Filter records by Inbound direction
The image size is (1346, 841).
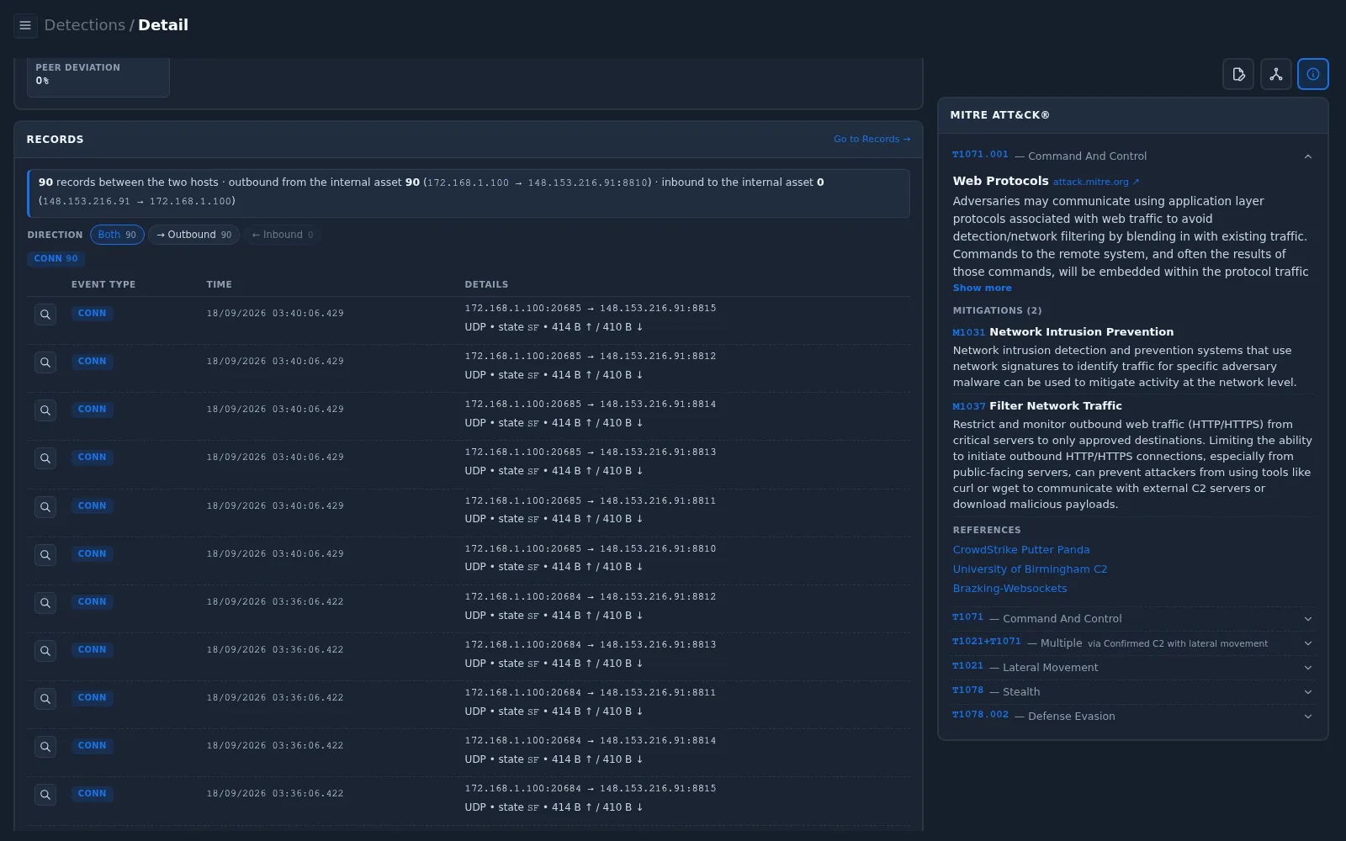(283, 235)
